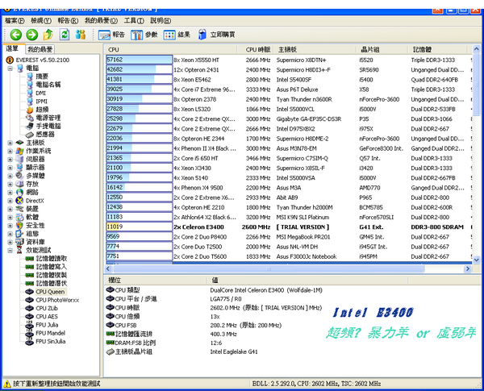
Task: Select the CPU PhotoWorxx benchmark
Action: click(x=57, y=300)
